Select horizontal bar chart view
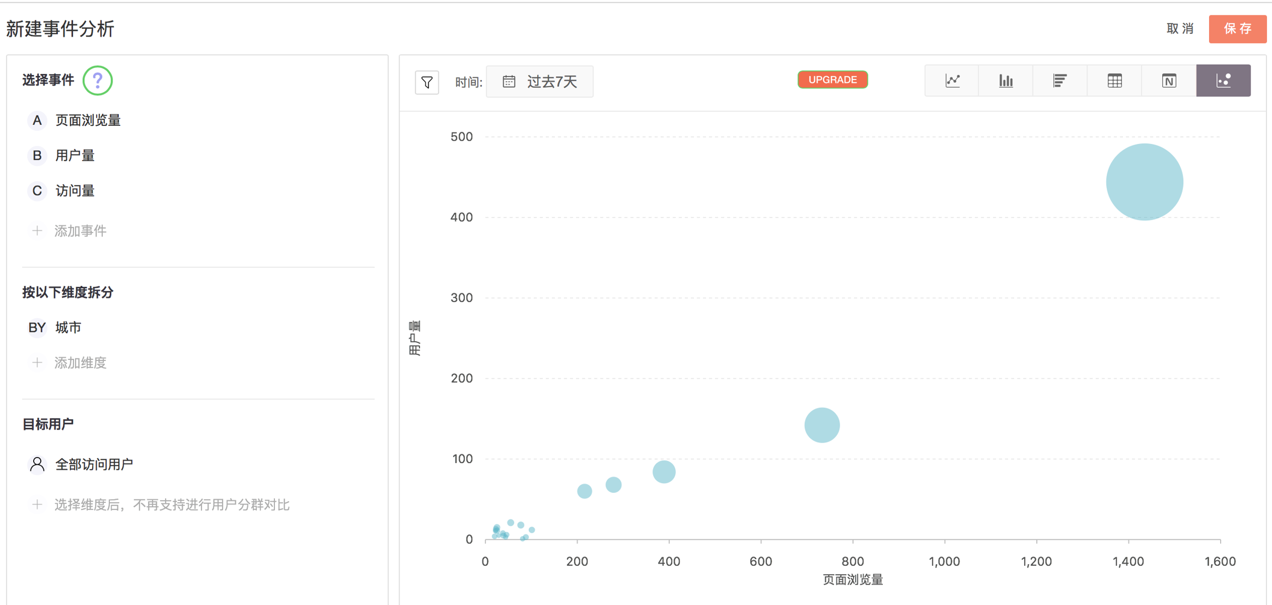The width and height of the screenshot is (1272, 605). 1059,81
